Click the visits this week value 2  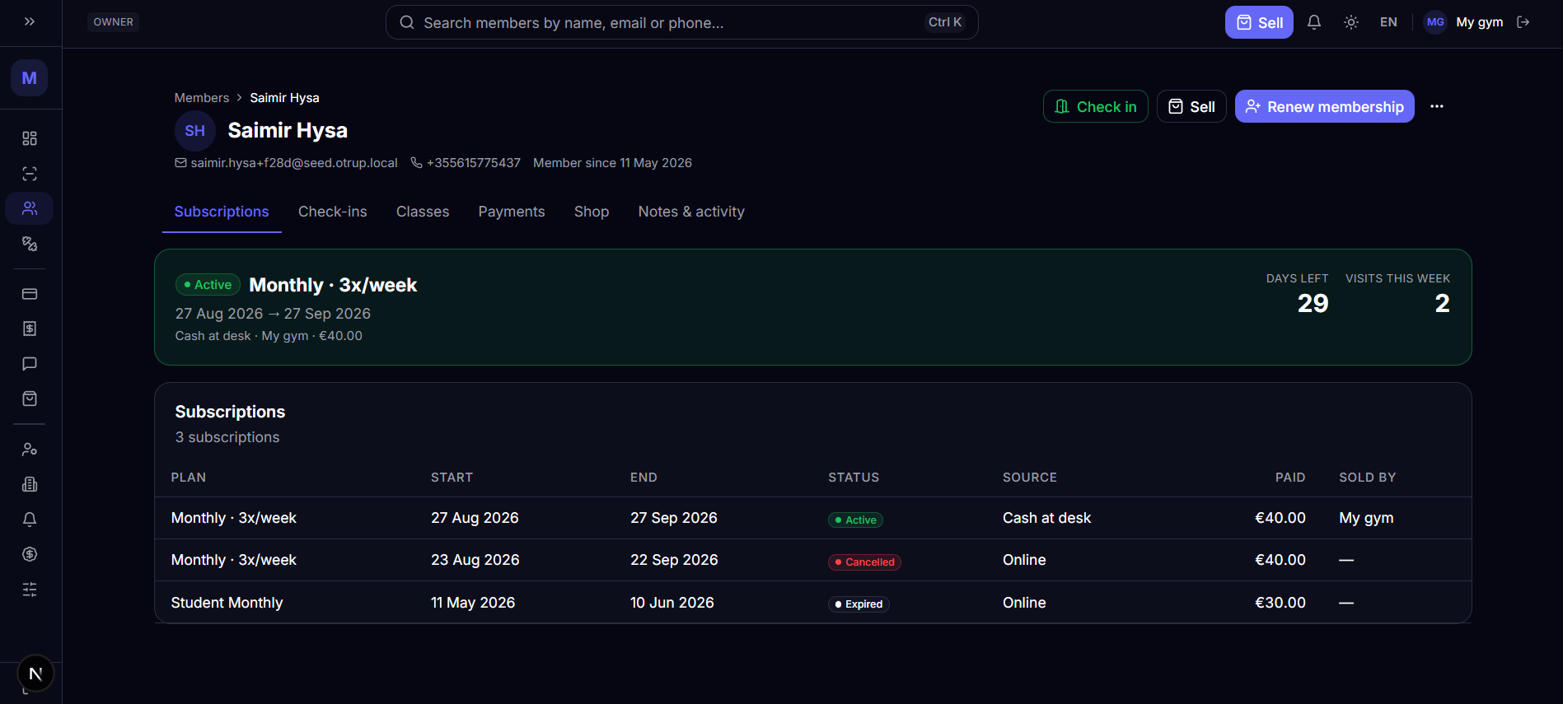click(1442, 304)
